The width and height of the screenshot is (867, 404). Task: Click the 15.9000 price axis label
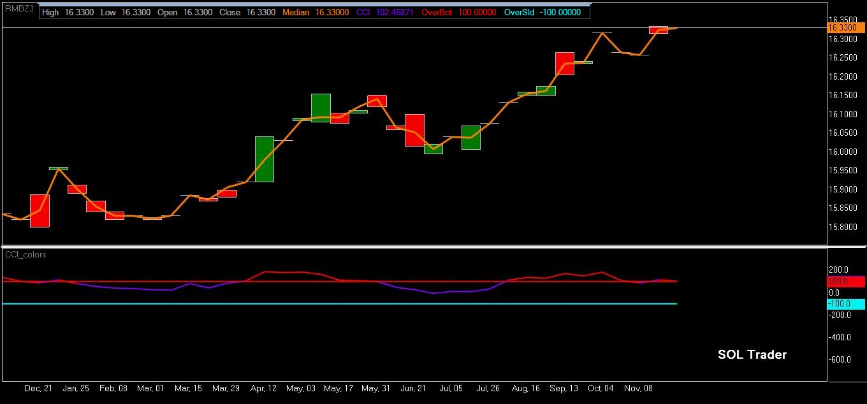pos(842,189)
